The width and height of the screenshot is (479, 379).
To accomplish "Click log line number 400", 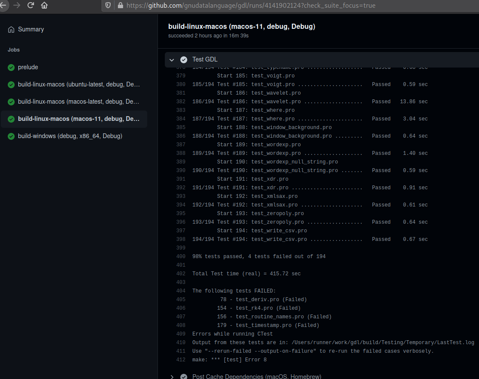I will click(x=181, y=256).
